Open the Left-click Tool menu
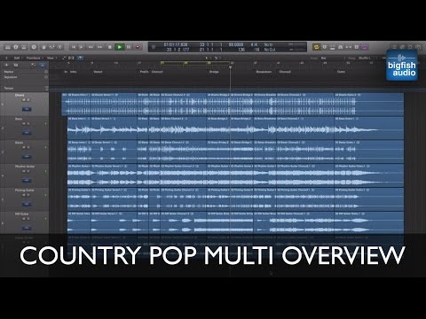The image size is (426, 319). pos(208,58)
